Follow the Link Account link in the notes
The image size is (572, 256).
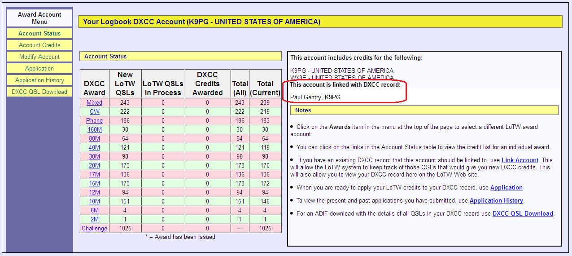point(520,160)
